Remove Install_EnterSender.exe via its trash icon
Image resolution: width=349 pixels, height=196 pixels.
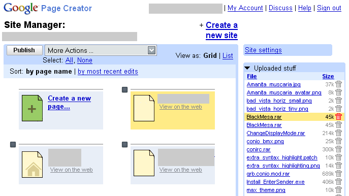pyautogui.click(x=338, y=182)
